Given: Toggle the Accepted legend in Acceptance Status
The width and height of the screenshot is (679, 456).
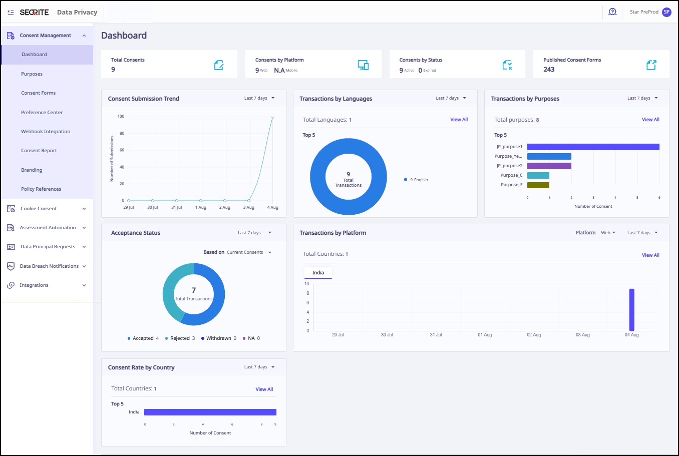Looking at the screenshot, I should point(143,338).
